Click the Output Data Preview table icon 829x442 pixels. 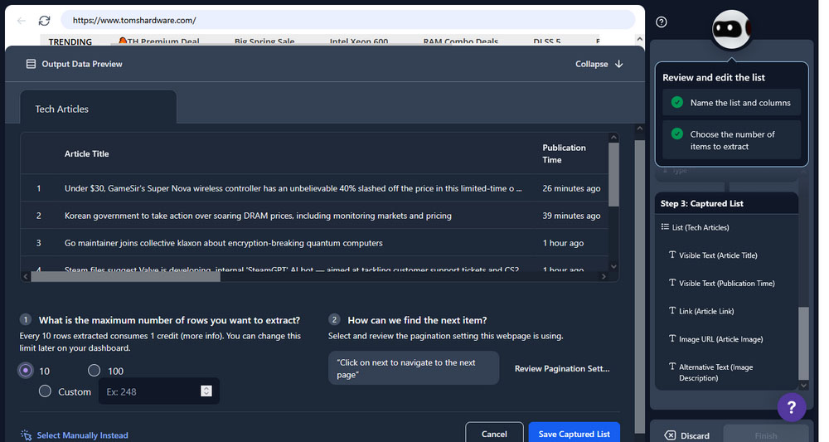[x=31, y=64]
